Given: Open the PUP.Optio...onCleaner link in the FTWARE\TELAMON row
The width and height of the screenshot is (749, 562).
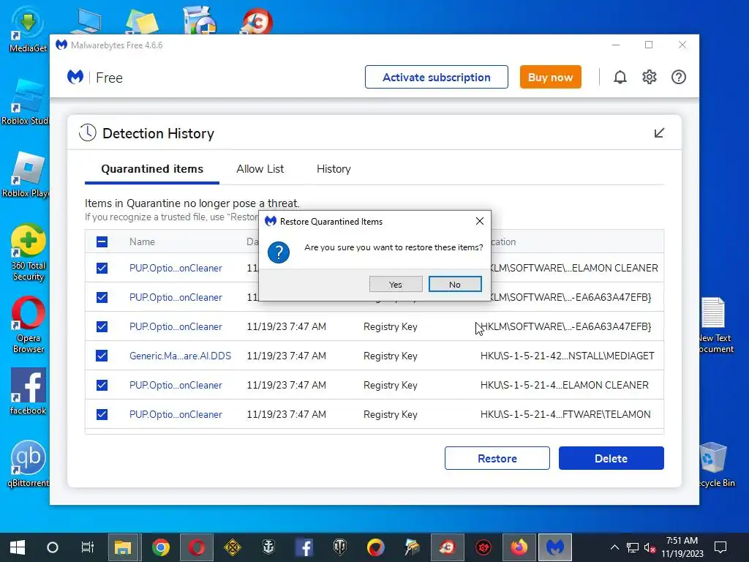Looking at the screenshot, I should tap(176, 414).
